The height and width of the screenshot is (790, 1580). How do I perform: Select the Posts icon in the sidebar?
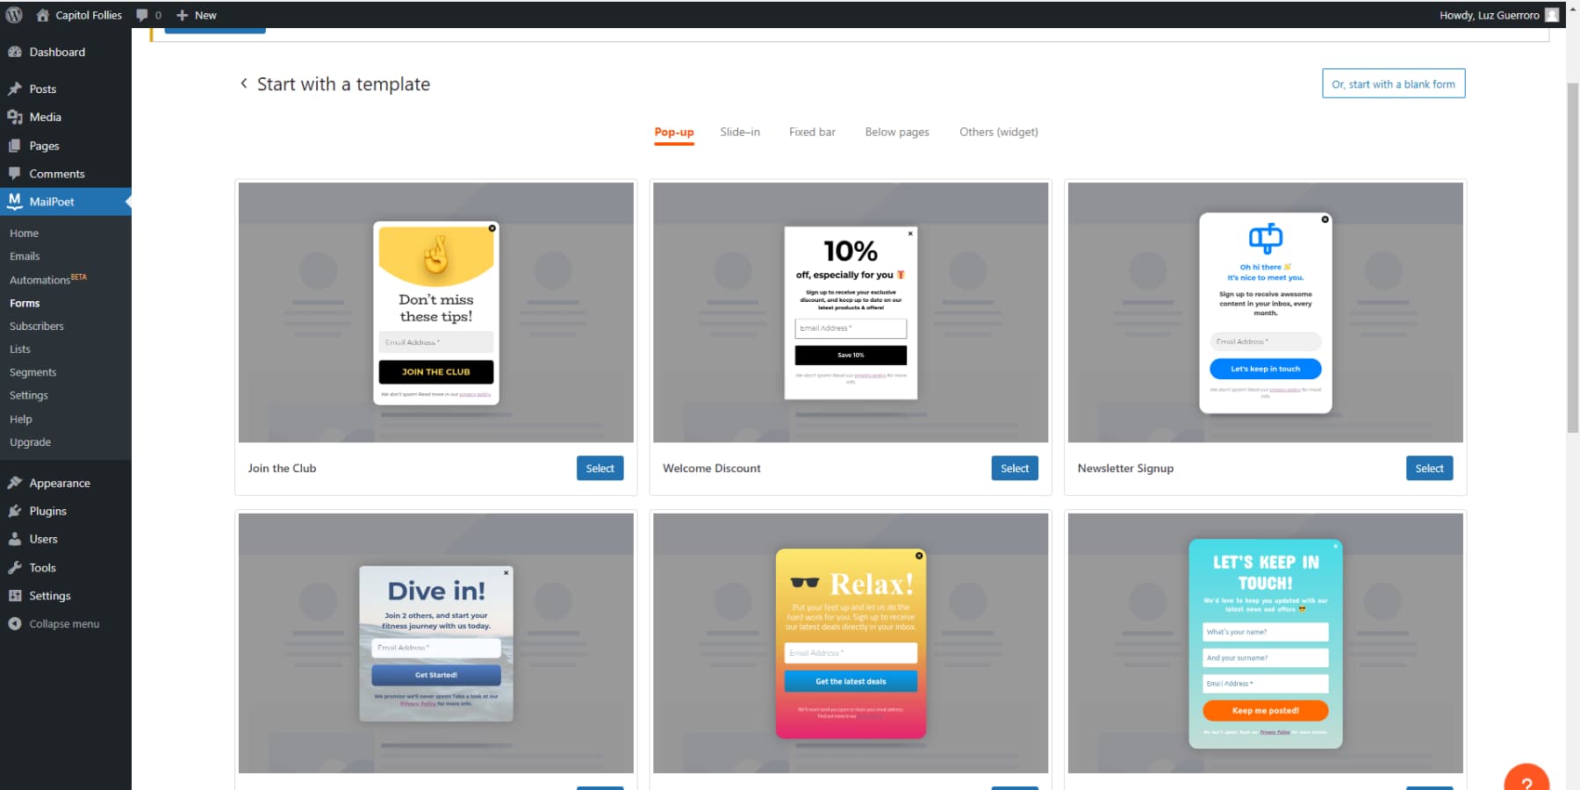click(x=18, y=88)
